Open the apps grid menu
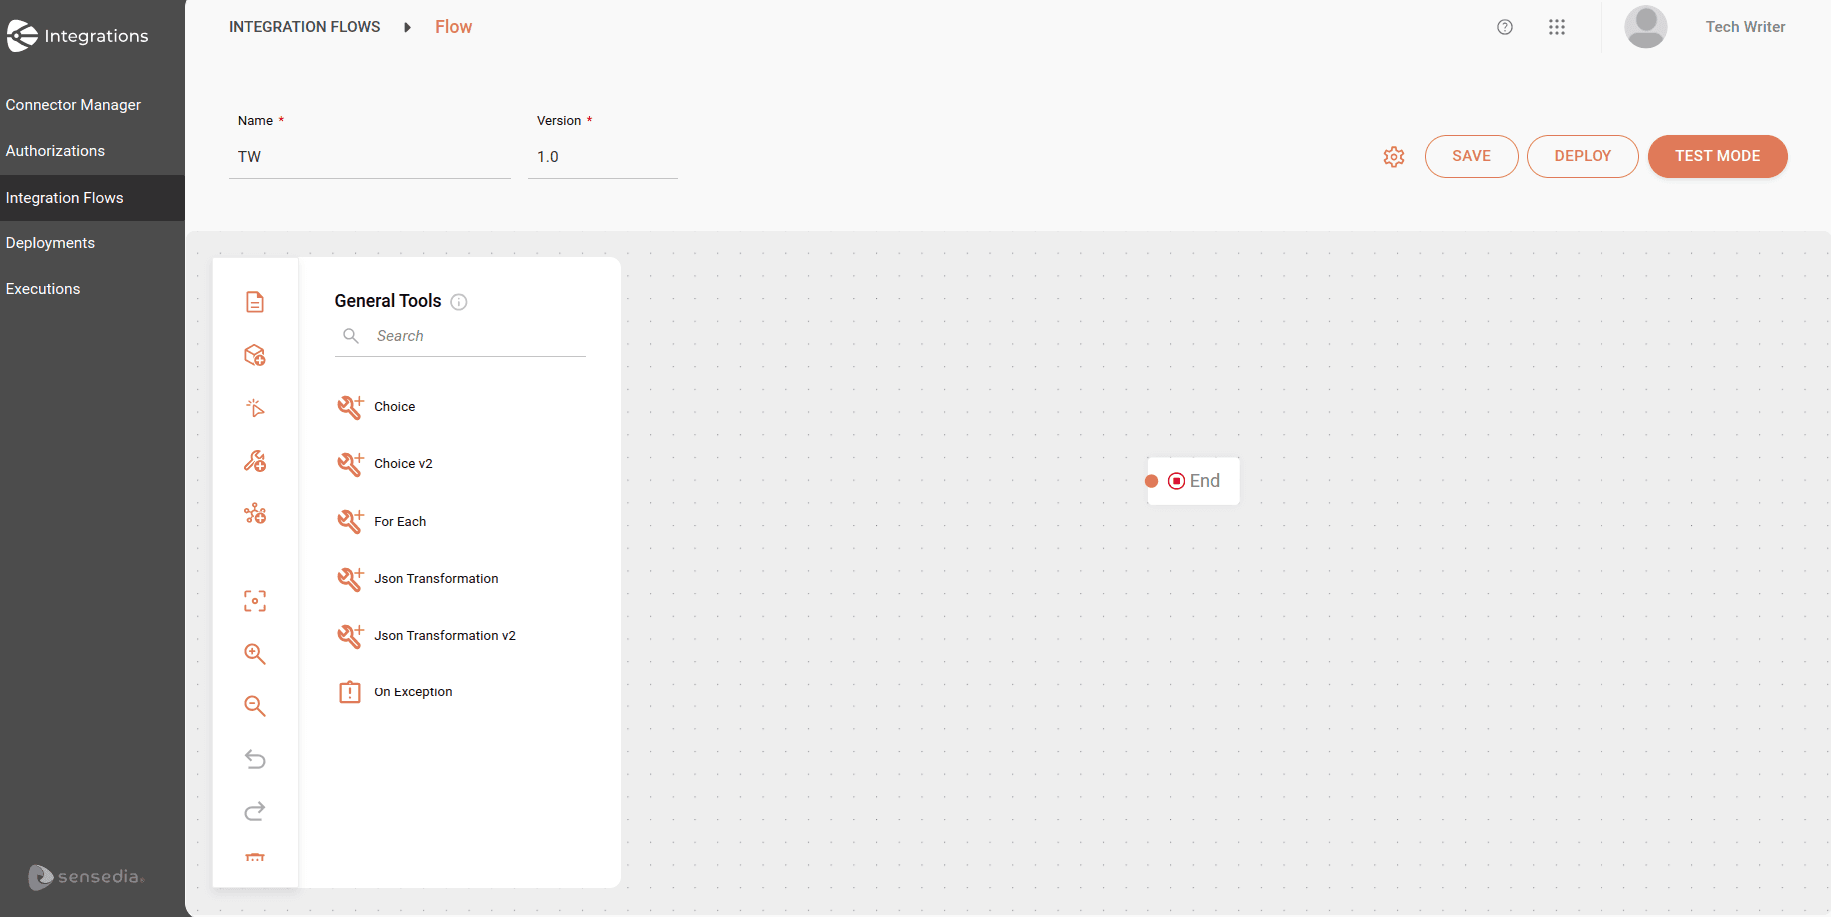This screenshot has height=917, width=1831. click(1557, 27)
